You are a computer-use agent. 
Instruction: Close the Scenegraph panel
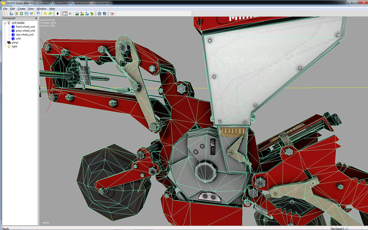click(35, 18)
